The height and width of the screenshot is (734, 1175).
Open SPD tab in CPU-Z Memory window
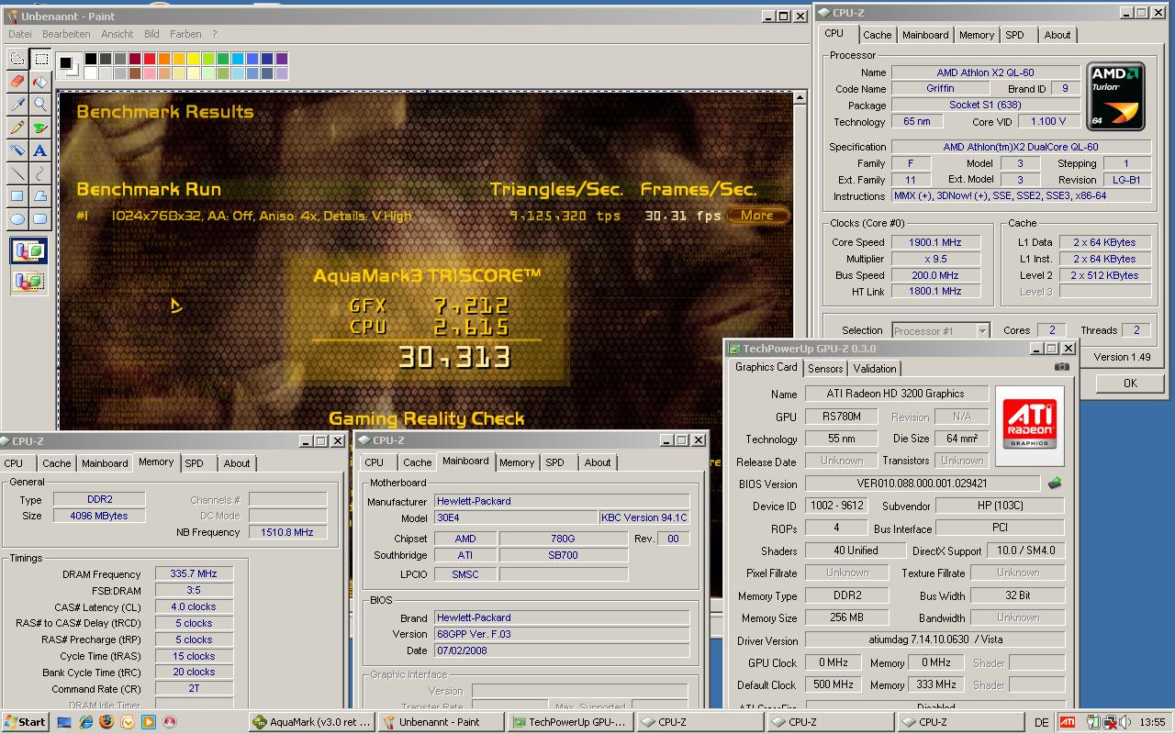tap(194, 463)
